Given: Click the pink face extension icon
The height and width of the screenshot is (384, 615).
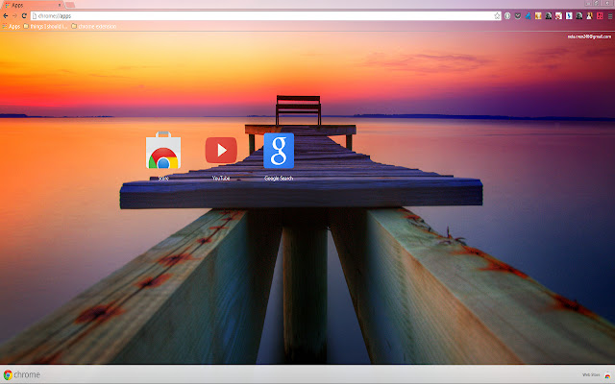Looking at the screenshot, I should point(600,15).
